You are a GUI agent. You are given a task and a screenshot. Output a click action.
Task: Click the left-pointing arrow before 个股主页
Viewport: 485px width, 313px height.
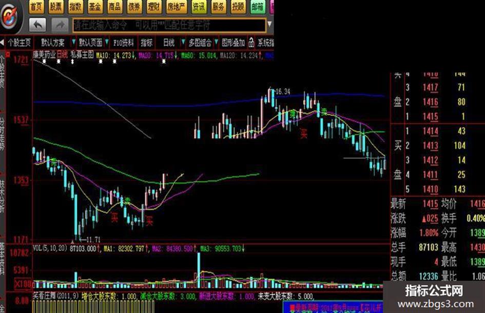3,43
